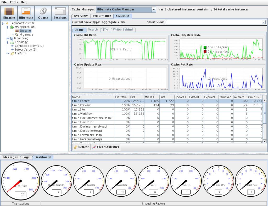Click the Ehcache tree node icon
Image resolution: width=268 pixels, height=206 pixels.
[17, 31]
